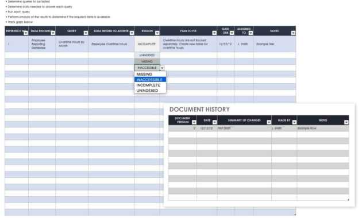The width and height of the screenshot is (362, 218).
Task: Open the Summary of Changes filter arrow
Action: [x=269, y=122]
